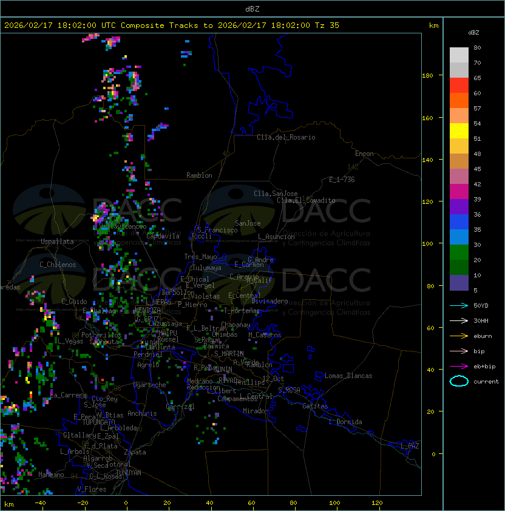Viewport: 505px width, 511px height.
Task: Click the magenta eb+bip arrow in legend
Action: pyautogui.click(x=459, y=367)
